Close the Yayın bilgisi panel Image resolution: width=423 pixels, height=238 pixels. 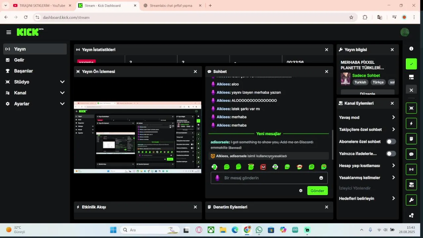392,50
